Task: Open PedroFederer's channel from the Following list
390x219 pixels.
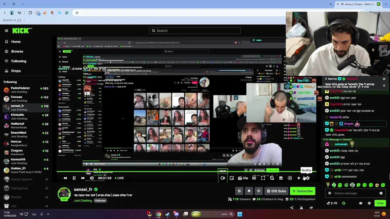Action: (x=26, y=90)
